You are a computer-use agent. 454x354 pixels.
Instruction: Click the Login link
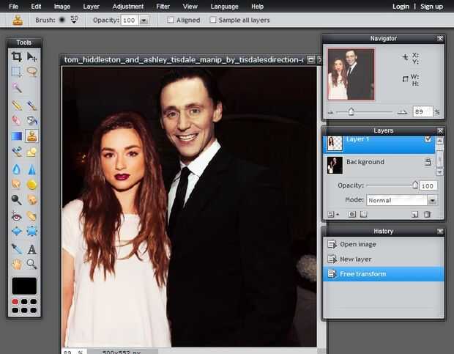tap(401, 6)
